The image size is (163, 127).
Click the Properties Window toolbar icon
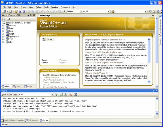click(x=154, y=11)
